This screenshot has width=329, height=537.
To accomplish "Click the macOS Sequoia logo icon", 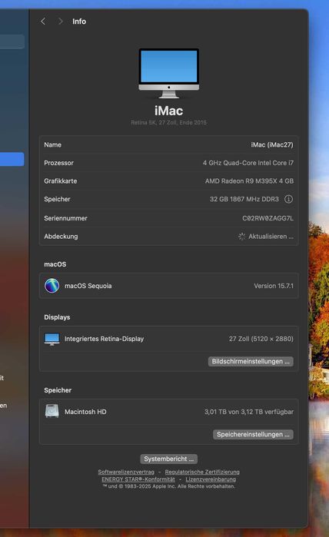I will [x=52, y=286].
